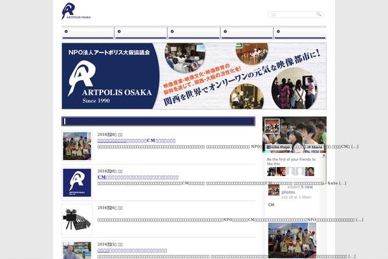The height and width of the screenshot is (259, 388).
Task: Open the fourth post's title link
Action: click(132, 251)
